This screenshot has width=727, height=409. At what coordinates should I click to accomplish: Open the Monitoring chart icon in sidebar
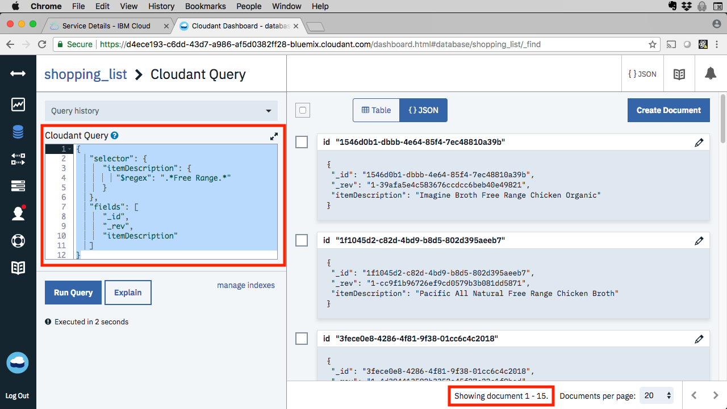pyautogui.click(x=18, y=105)
